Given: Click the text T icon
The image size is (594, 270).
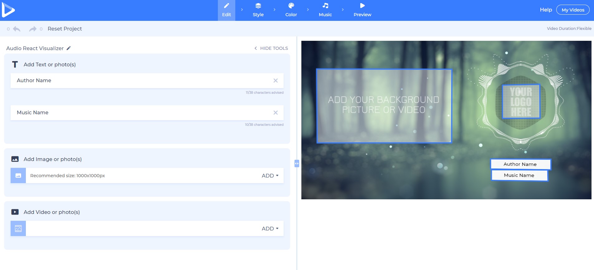Looking at the screenshot, I should tap(15, 64).
